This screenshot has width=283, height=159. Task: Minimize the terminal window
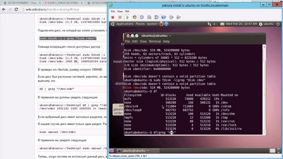click(132, 36)
